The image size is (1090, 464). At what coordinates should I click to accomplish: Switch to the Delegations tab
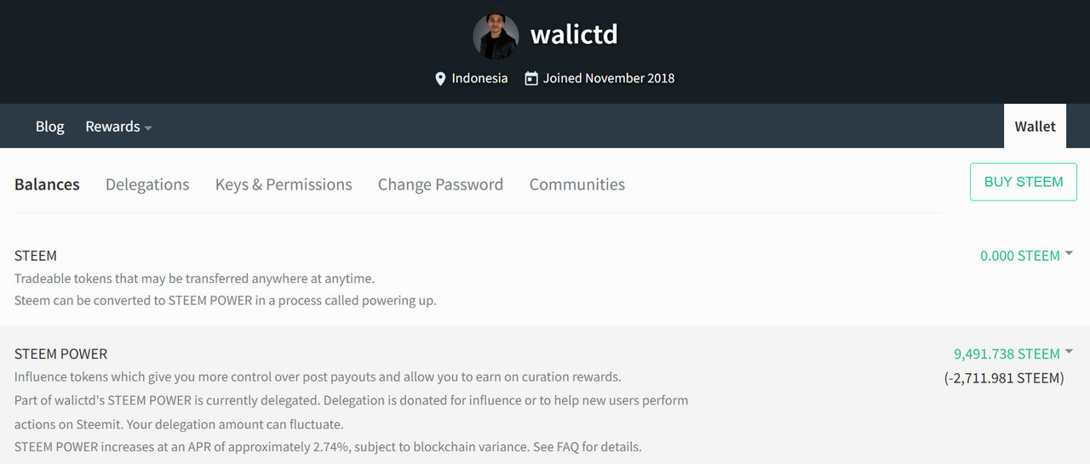tap(147, 184)
